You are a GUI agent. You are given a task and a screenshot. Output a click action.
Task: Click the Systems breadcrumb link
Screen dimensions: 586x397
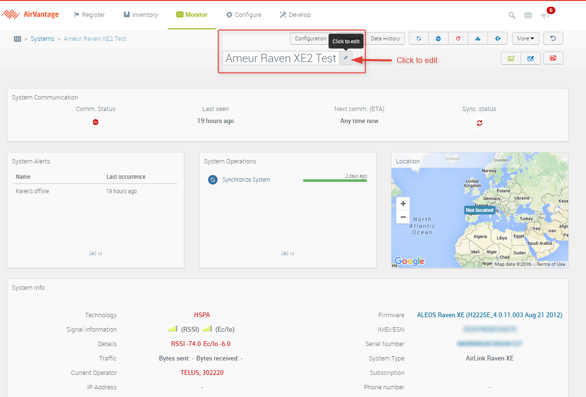(42, 38)
